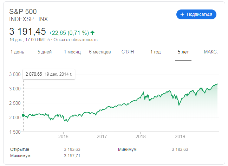The height and width of the screenshot is (166, 228).
Task: Switch to the 1 год tab
Action: click(x=155, y=52)
